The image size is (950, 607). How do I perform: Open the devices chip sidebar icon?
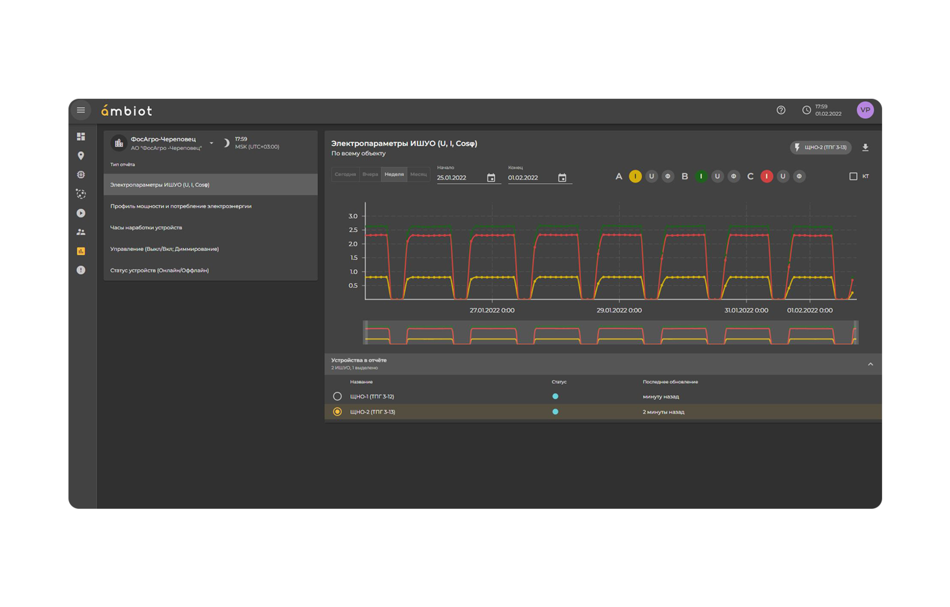[81, 175]
